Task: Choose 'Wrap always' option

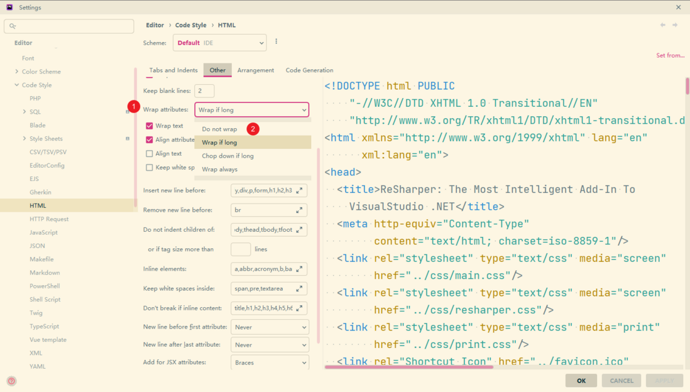Action: pos(253,170)
